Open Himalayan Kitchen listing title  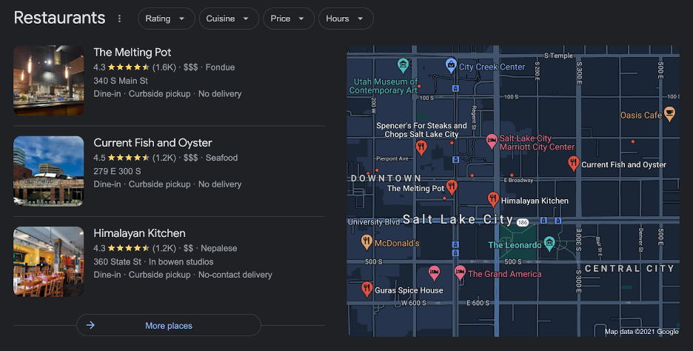[139, 233]
